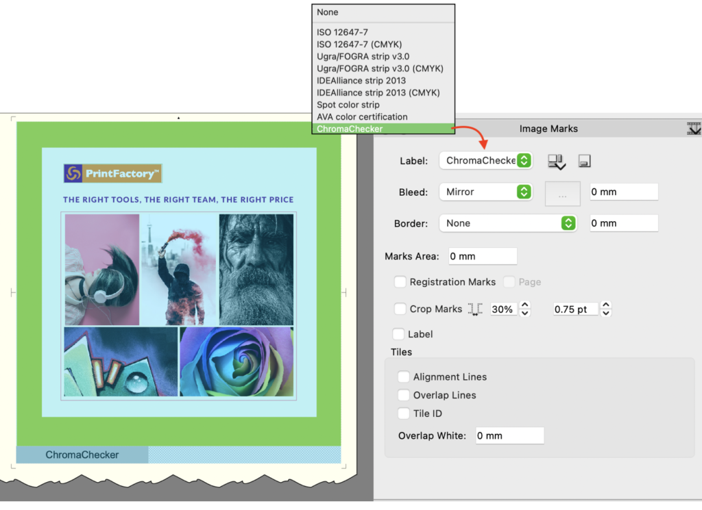
Task: Edit crop marks 30% field
Action: point(504,309)
